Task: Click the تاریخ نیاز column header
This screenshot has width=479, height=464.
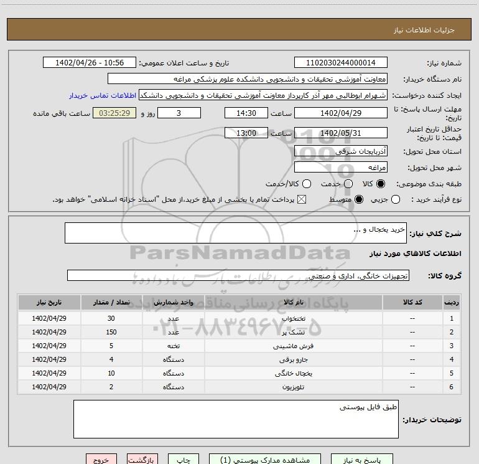Action: click(49, 302)
